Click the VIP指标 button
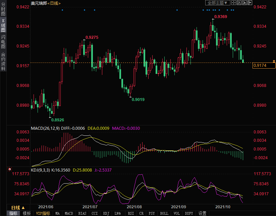Viewport: 276px width, 216px height. (x=43, y=213)
